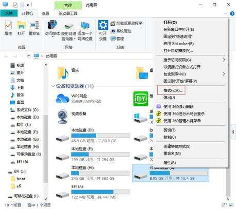
Task: Open WPS网盘 cloud drive icon
Action: 62,99
